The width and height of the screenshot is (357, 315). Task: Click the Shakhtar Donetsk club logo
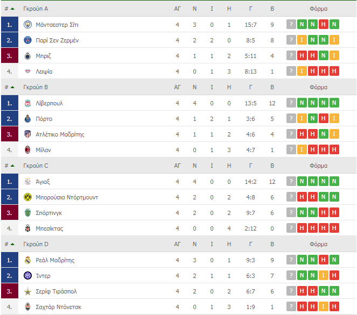28,307
